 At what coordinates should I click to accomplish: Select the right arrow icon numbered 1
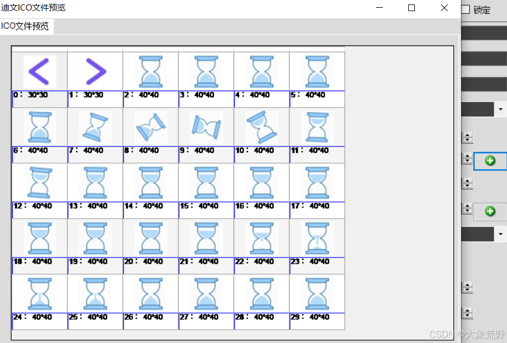click(x=95, y=72)
